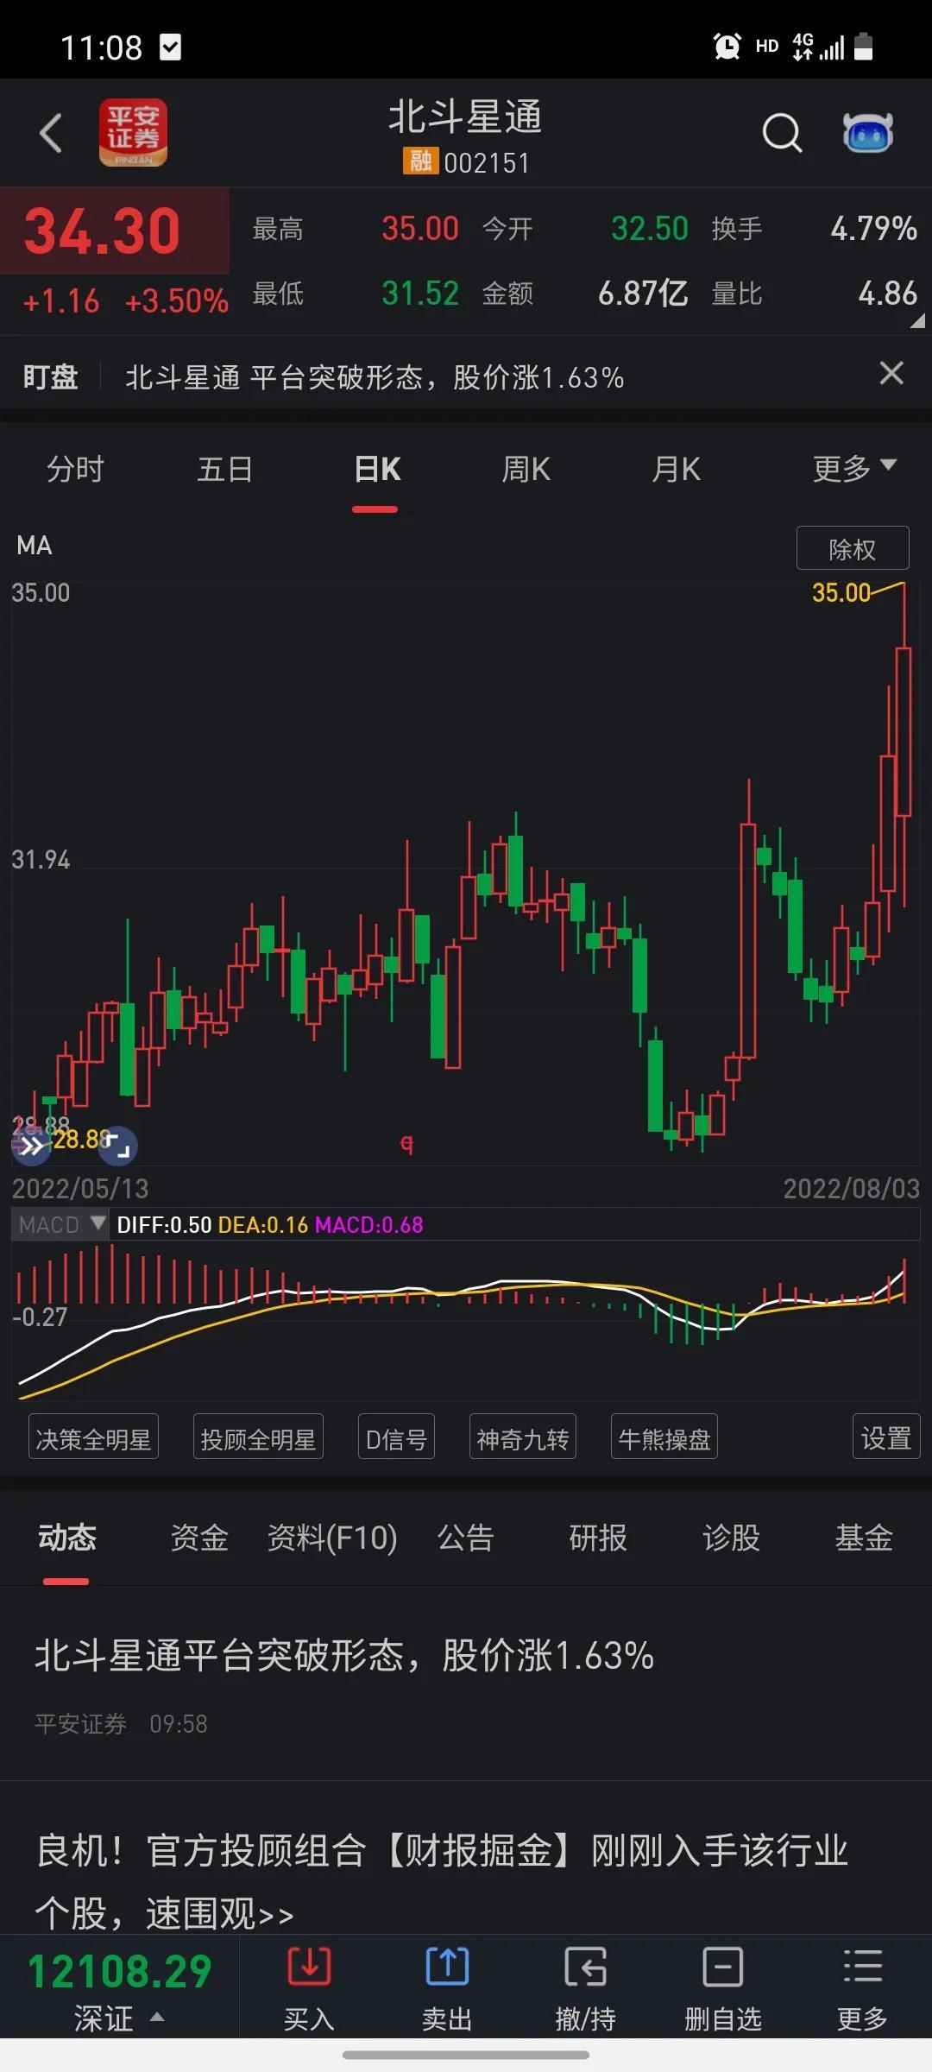The width and height of the screenshot is (932, 2072).
Task: Select the 神奇九转 indicator button
Action: 523,1438
